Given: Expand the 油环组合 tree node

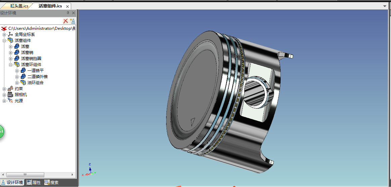Looking at the screenshot, I should tap(17, 83).
